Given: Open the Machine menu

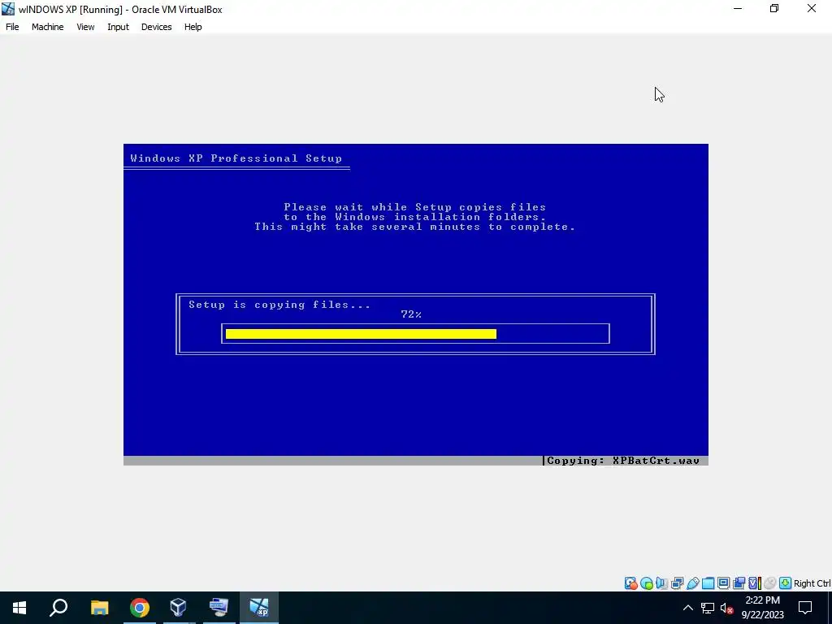Looking at the screenshot, I should pyautogui.click(x=47, y=27).
